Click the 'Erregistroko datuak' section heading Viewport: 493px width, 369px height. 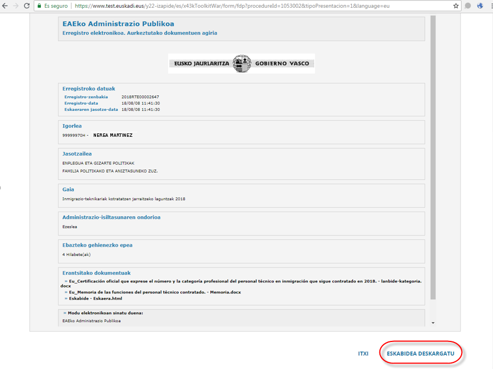point(89,88)
